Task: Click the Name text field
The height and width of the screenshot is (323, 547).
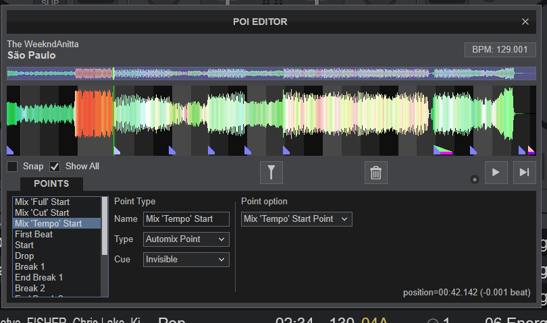Action: click(x=186, y=219)
